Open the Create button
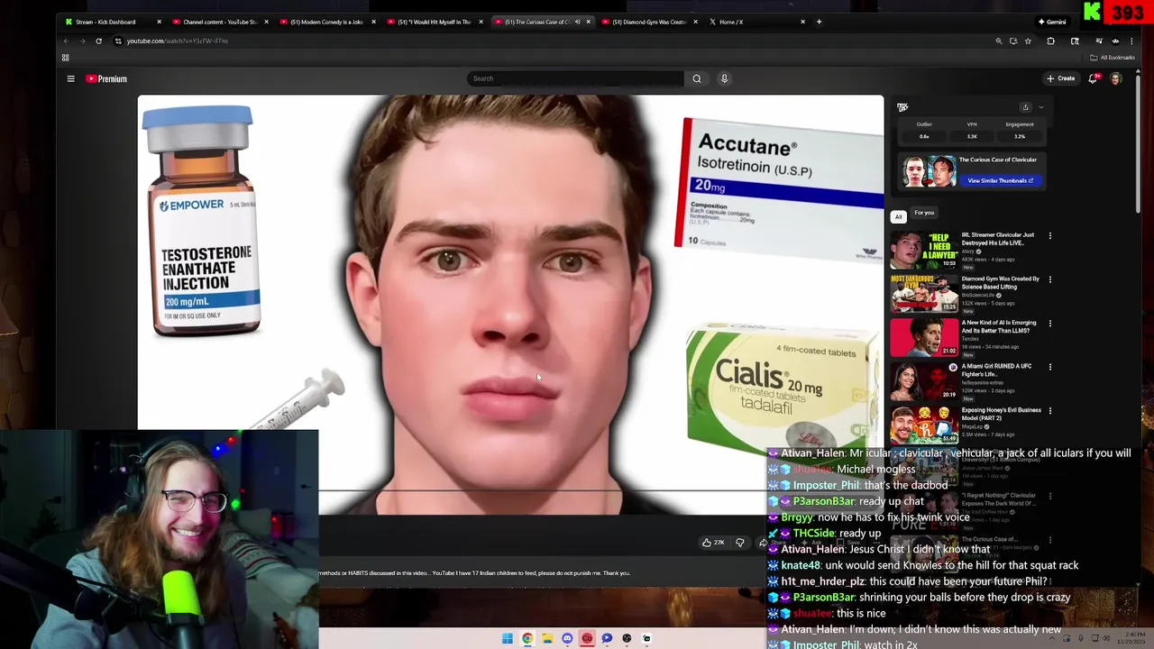The height and width of the screenshot is (649, 1154). pos(1060,78)
